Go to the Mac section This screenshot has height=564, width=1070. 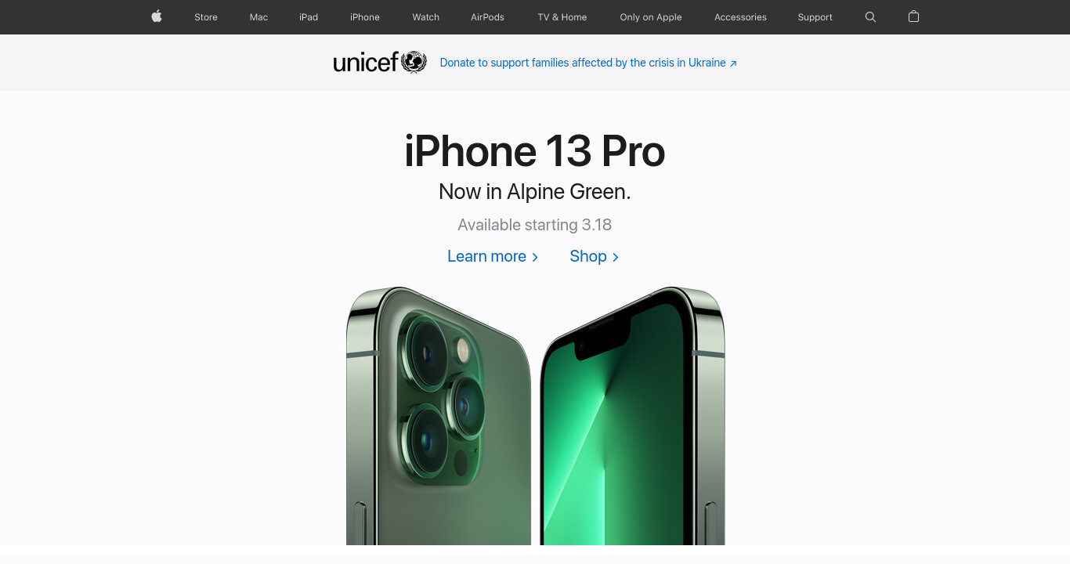tap(258, 17)
